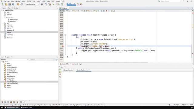Viewport: 194px width, 109px height.
Task: Collapse the StreamsReaders project root node
Action: [x=1, y=11]
